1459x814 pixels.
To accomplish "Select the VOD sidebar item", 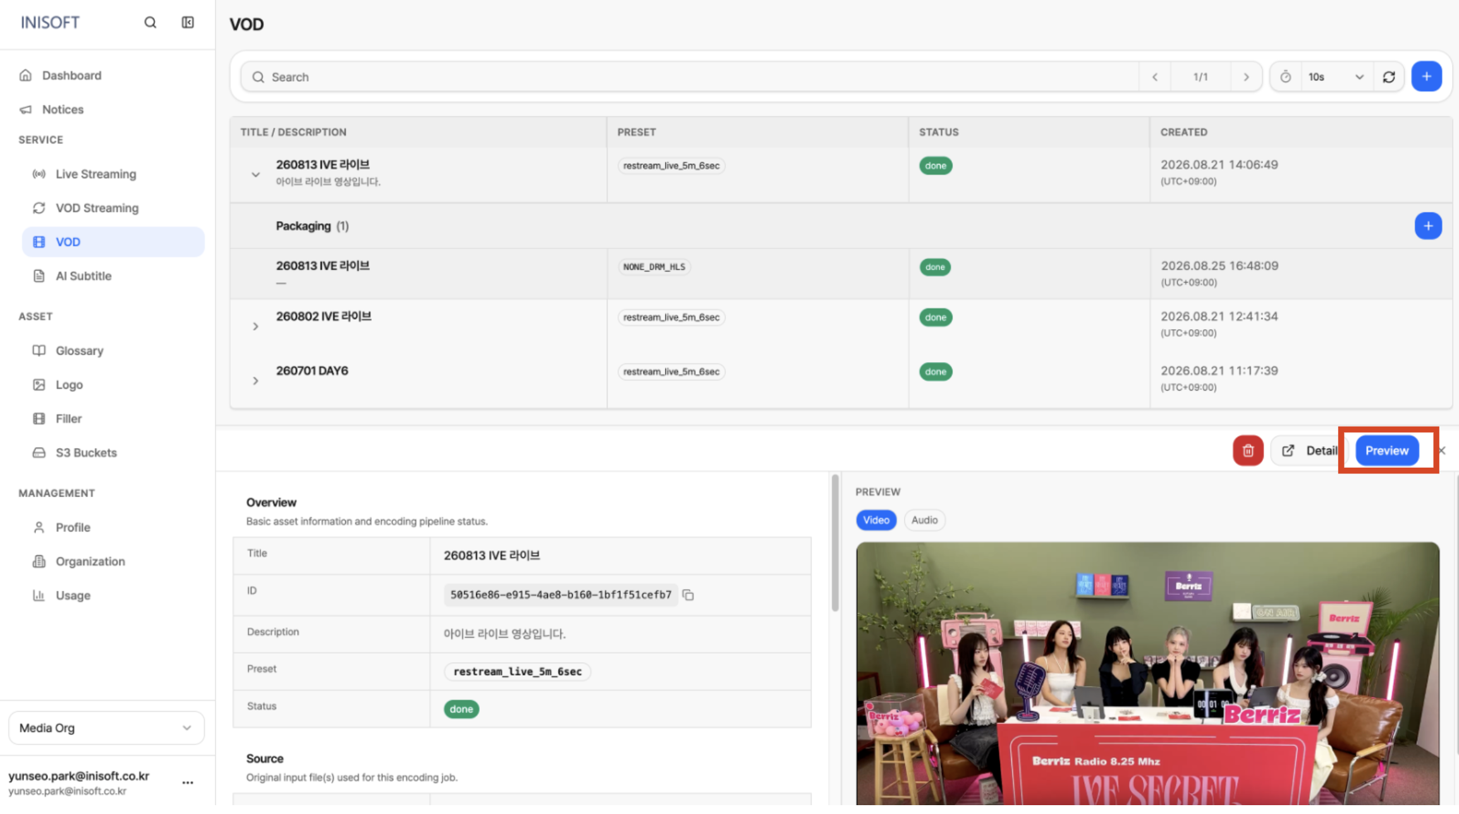I will [113, 242].
